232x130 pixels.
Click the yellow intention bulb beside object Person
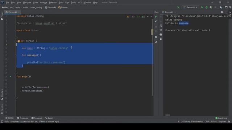19,42
